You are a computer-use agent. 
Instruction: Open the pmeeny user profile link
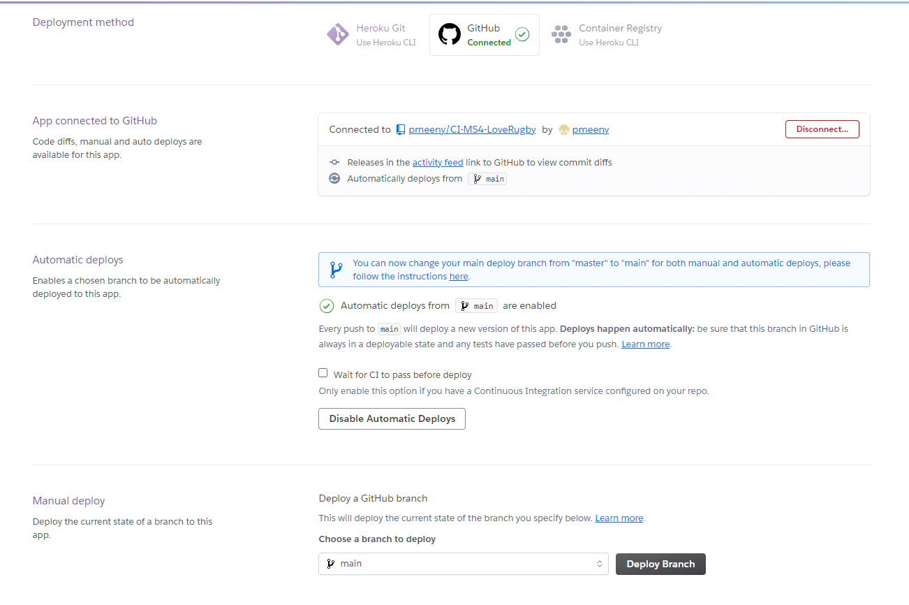tap(591, 129)
